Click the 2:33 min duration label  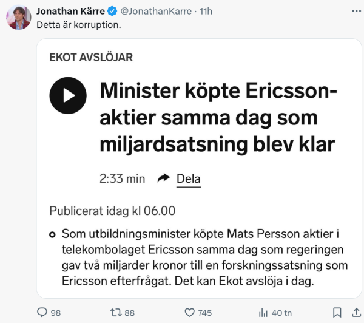122,178
